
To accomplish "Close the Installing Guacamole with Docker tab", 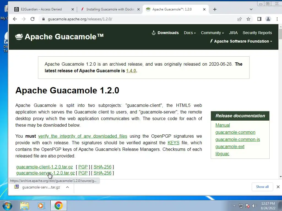I will tap(139, 9).
